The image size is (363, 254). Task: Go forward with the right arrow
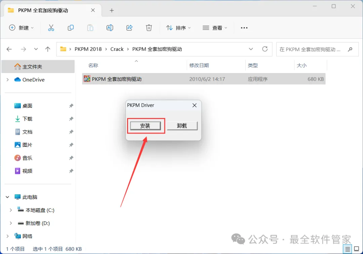(24, 49)
